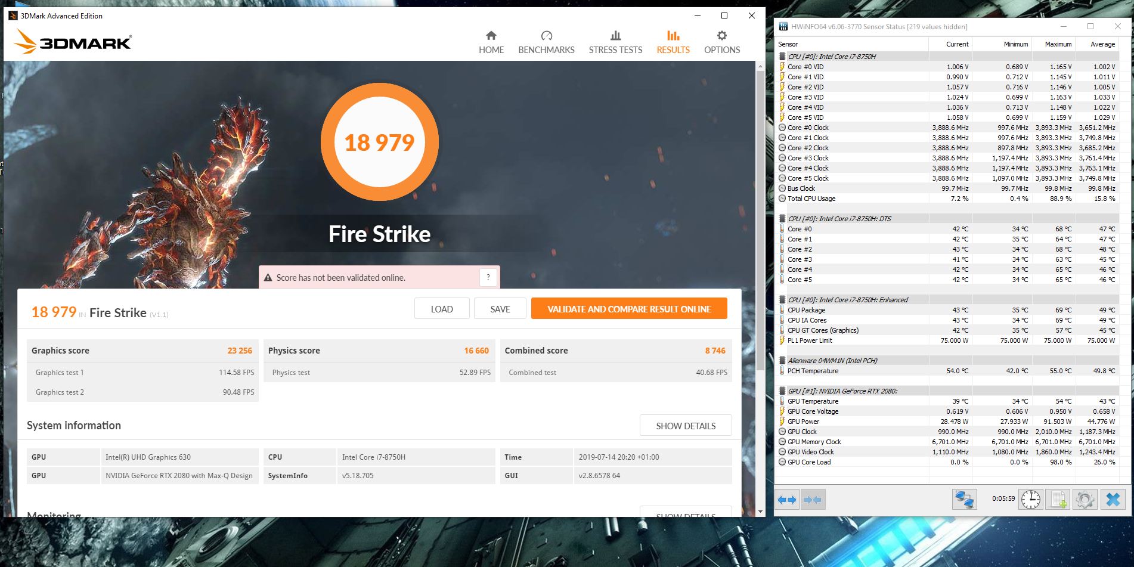1134x567 pixels.
Task: Click the 3DMark vertical scrollbar
Action: [760, 221]
